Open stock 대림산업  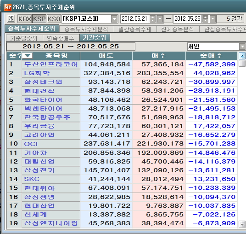pyautogui.click(x=51, y=162)
